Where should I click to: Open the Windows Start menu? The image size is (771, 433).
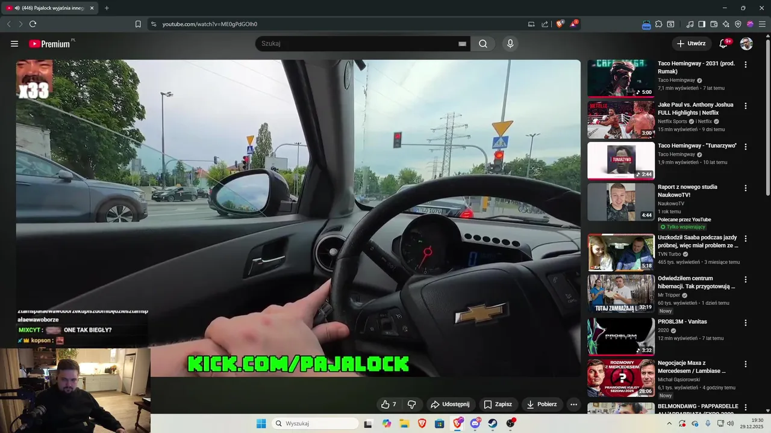point(261,423)
